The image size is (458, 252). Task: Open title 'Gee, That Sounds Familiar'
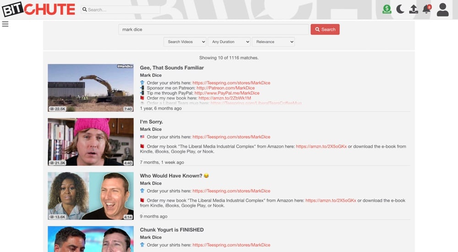click(172, 67)
